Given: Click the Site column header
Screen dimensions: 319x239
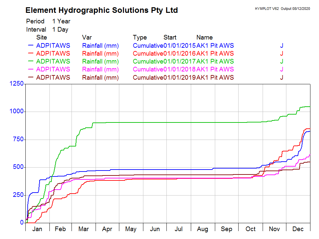Looking at the screenshot, I should tap(42, 38).
